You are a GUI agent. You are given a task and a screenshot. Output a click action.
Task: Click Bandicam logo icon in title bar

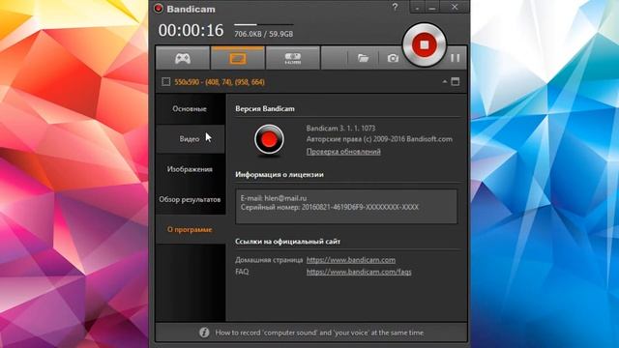coord(159,9)
